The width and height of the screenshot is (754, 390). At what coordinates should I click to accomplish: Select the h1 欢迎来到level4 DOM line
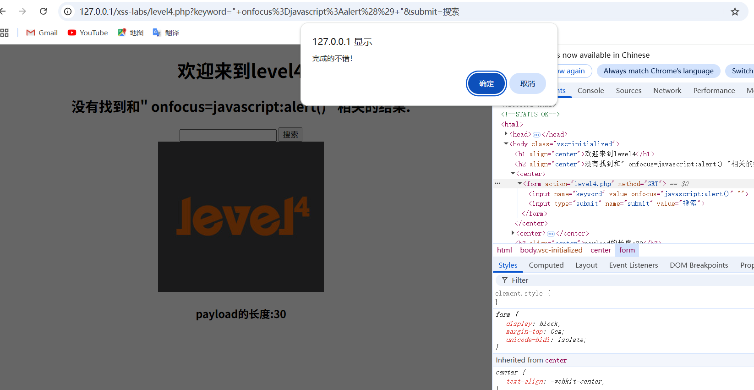tap(584, 154)
